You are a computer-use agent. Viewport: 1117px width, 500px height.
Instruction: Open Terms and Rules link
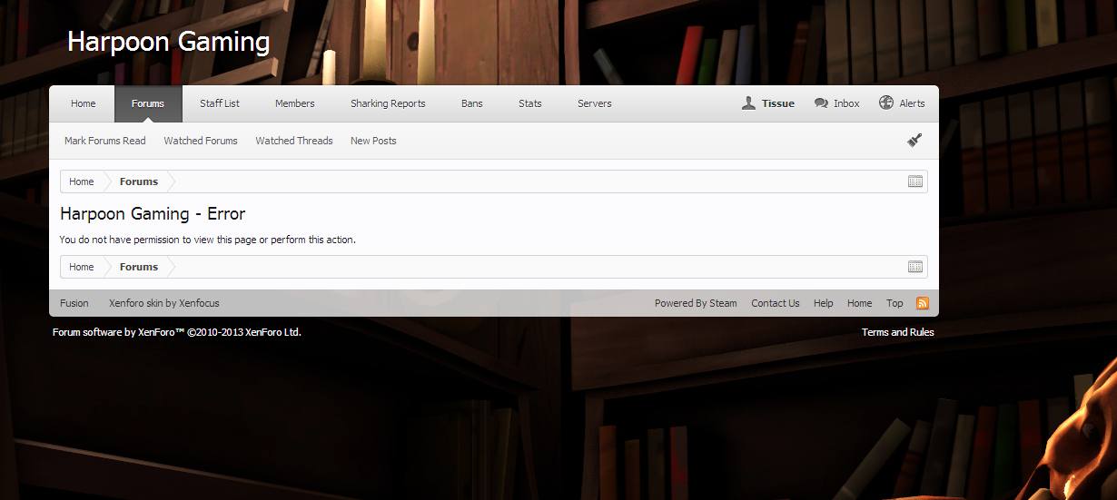coord(897,332)
